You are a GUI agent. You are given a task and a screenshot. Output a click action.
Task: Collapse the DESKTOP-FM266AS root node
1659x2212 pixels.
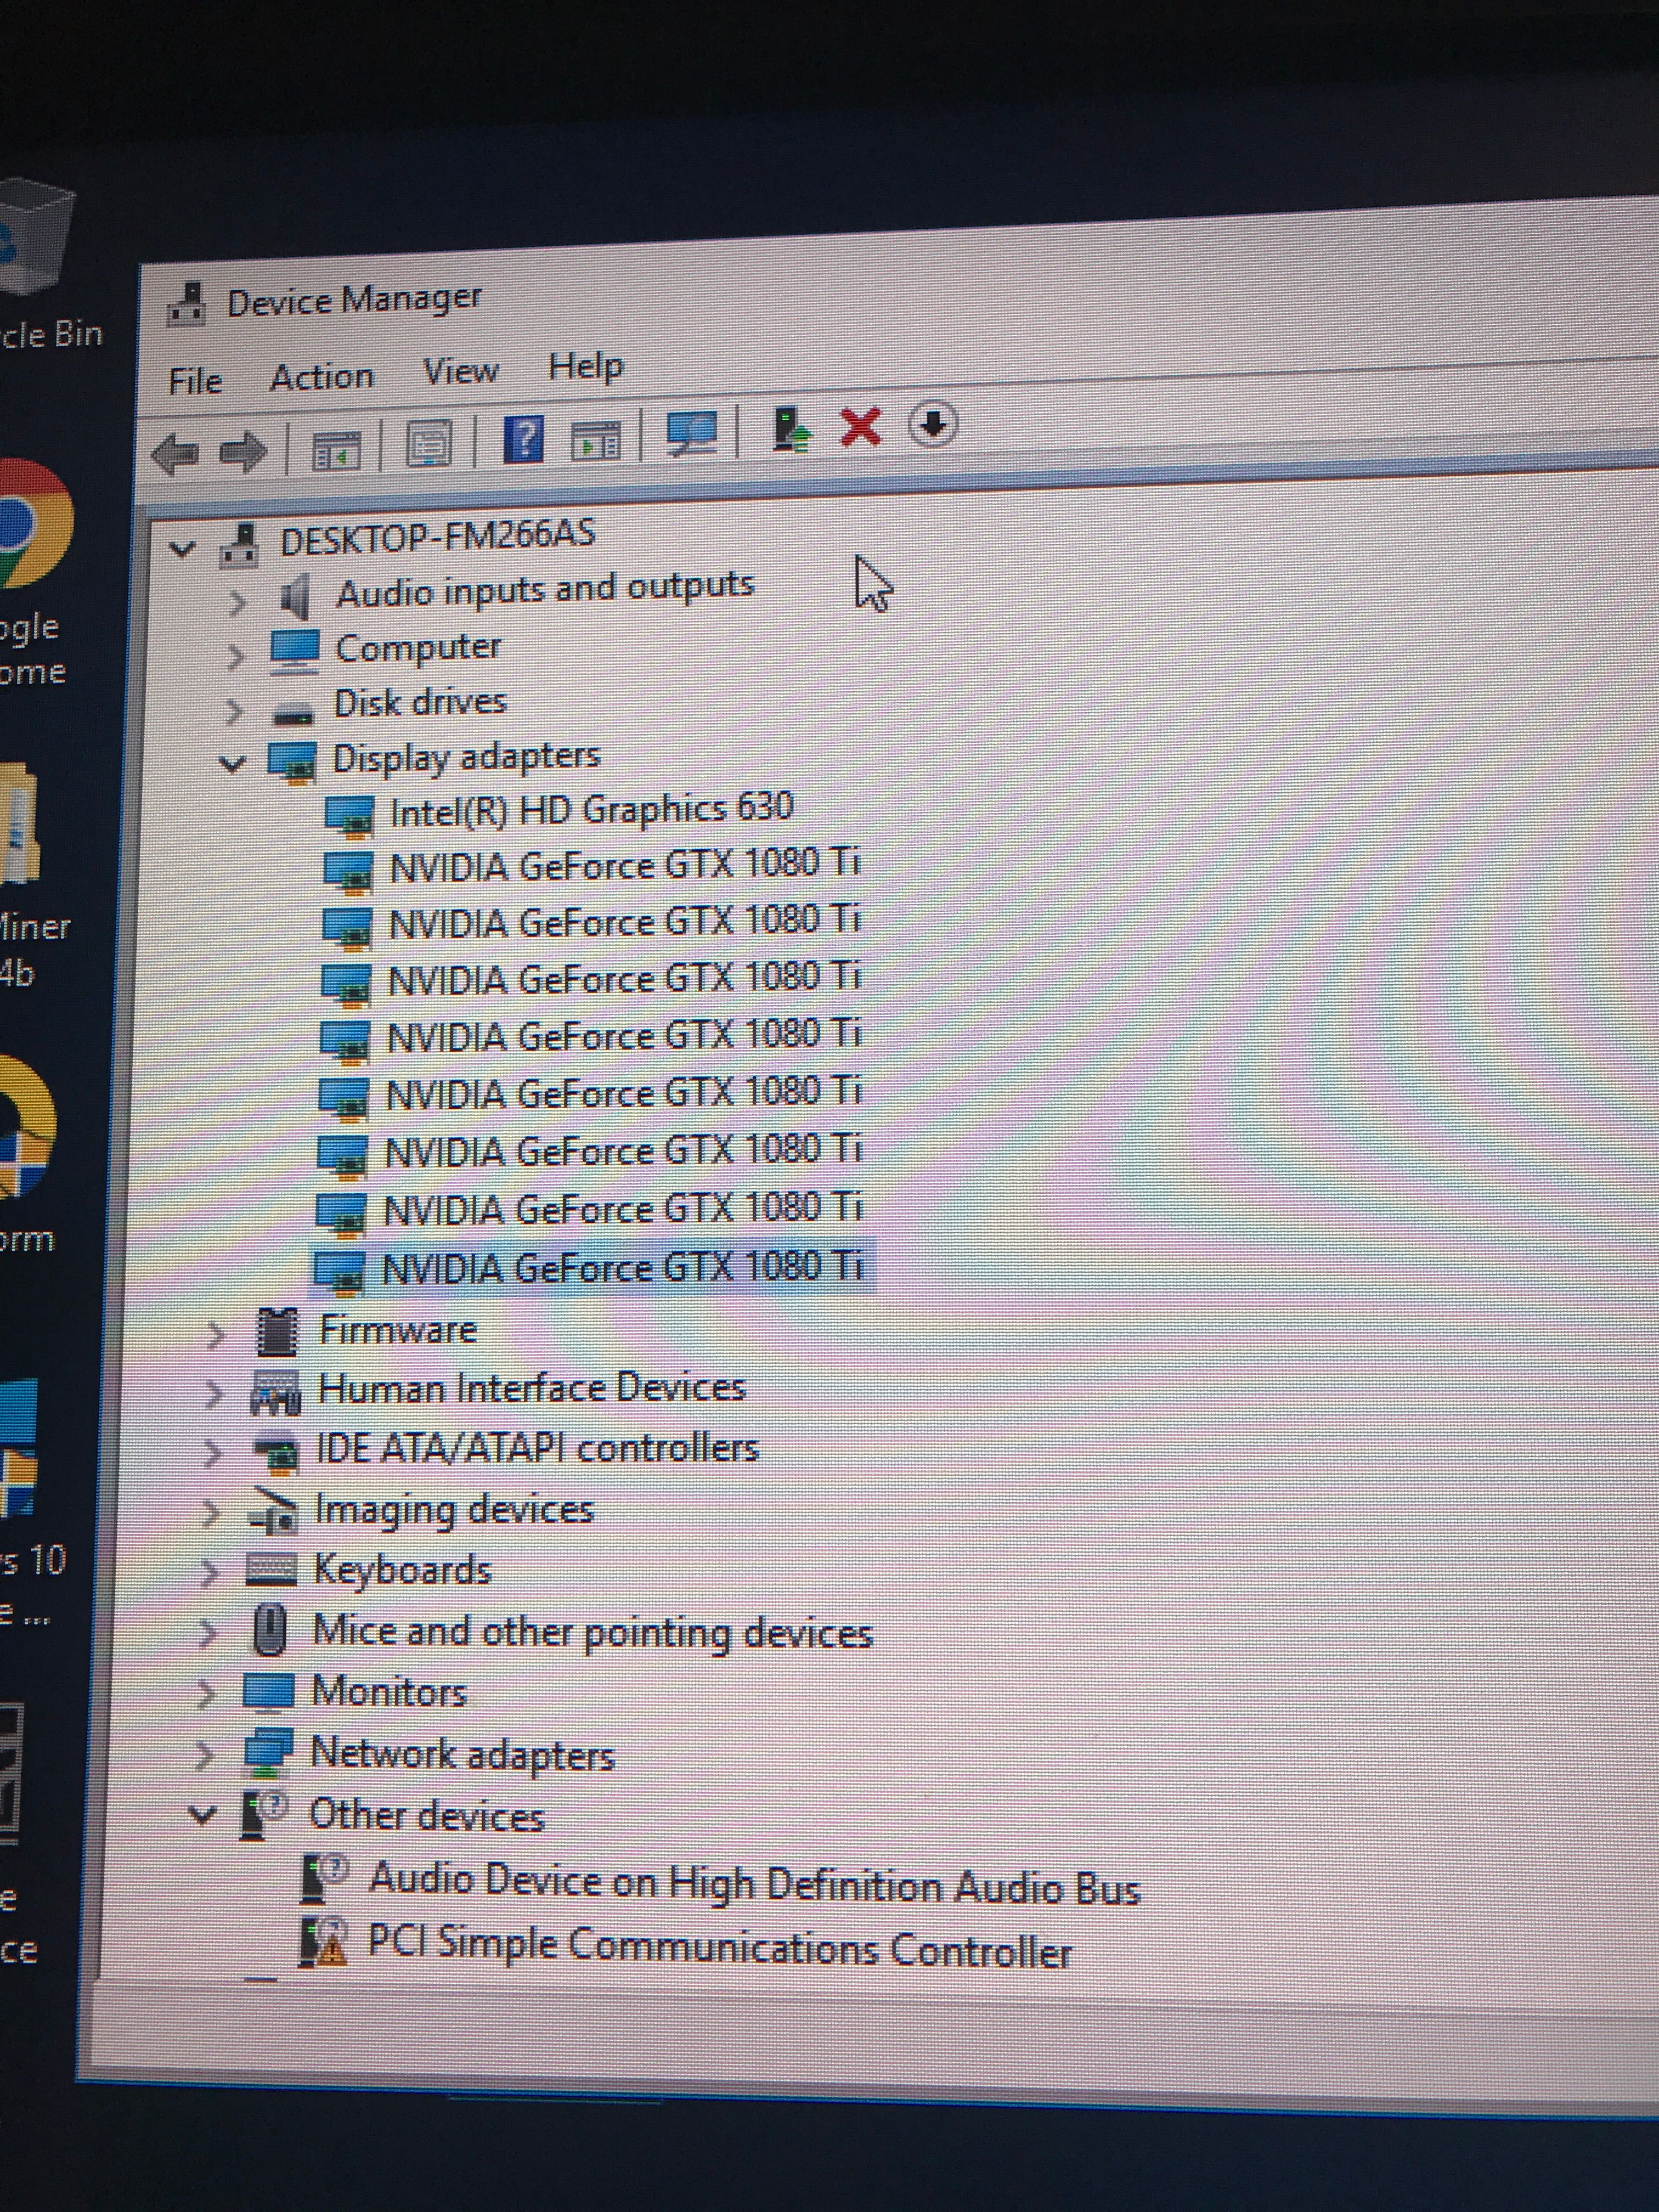[x=181, y=548]
